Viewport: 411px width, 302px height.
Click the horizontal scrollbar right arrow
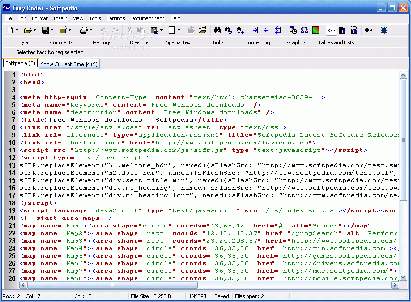[395, 285]
